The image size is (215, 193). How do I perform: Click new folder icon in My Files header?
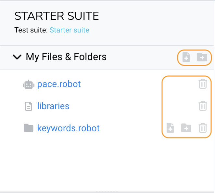pyautogui.click(x=202, y=57)
